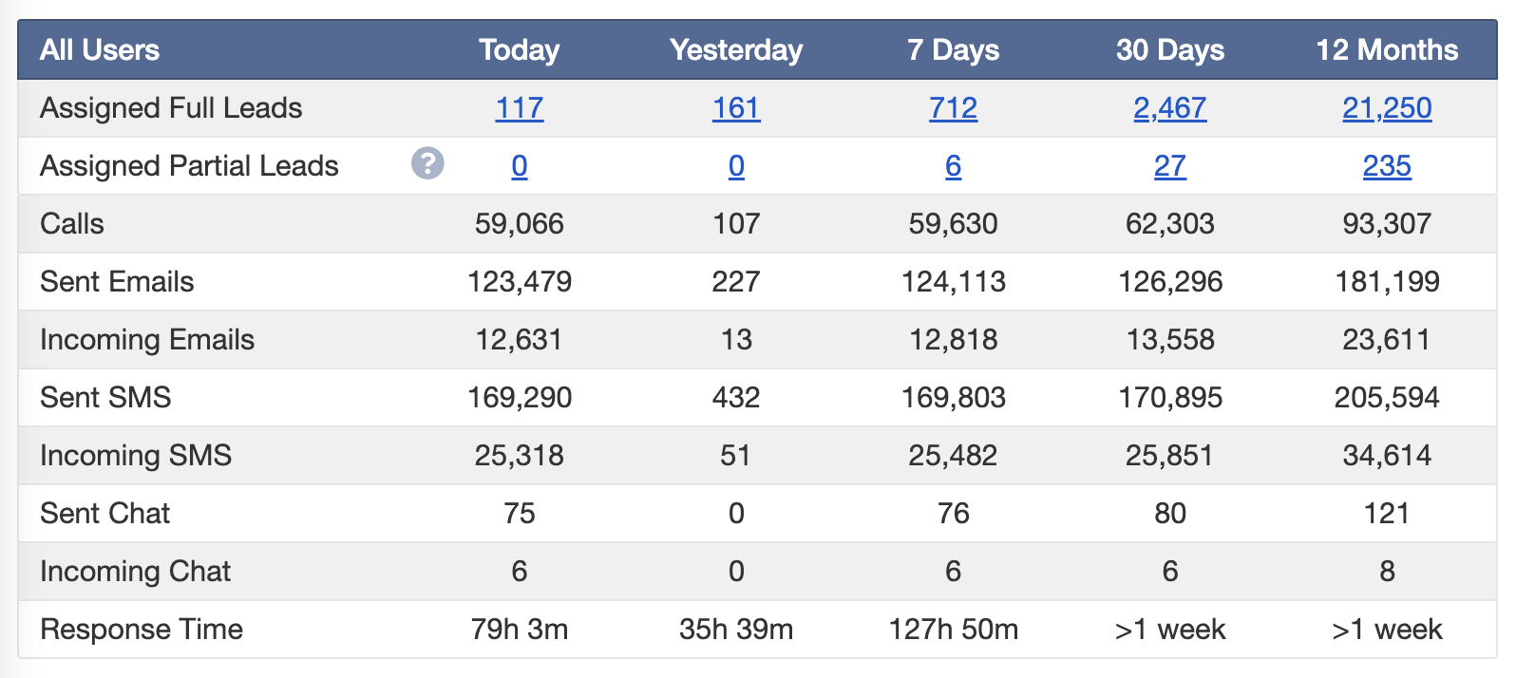
Task: Open the 30 Days full leads link 2,467
Action: (x=1170, y=108)
